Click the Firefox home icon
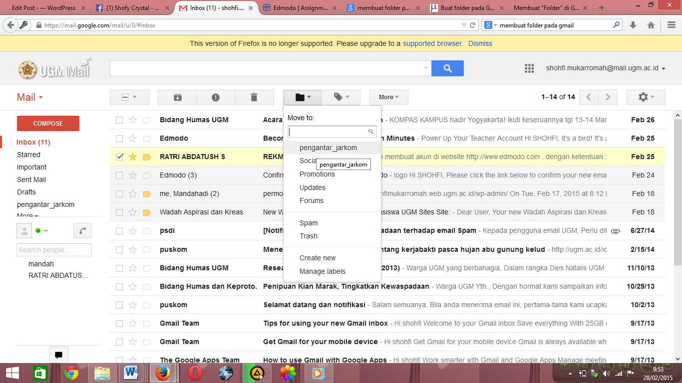Viewport: 682px width, 383px height. pyautogui.click(x=651, y=25)
